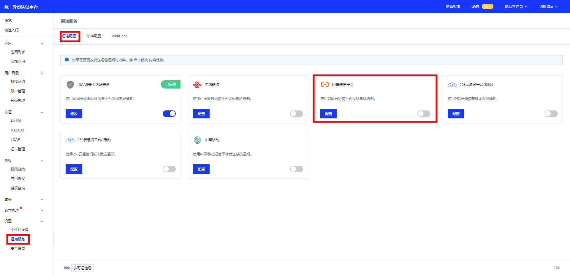Expand the 其它管理 sidebar section

pyautogui.click(x=42, y=210)
